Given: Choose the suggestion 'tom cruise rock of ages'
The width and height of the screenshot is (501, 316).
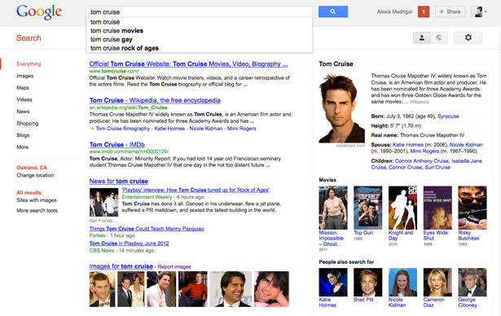Looking at the screenshot, I should pos(200,48).
